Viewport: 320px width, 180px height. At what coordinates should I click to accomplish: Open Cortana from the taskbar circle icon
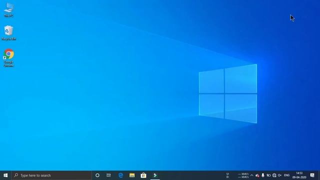(97, 175)
